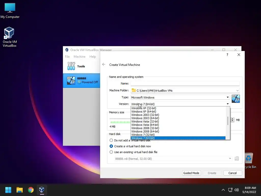Open the Help menu in VirtualBox Manager
The image size is (261, 196).
93,57
